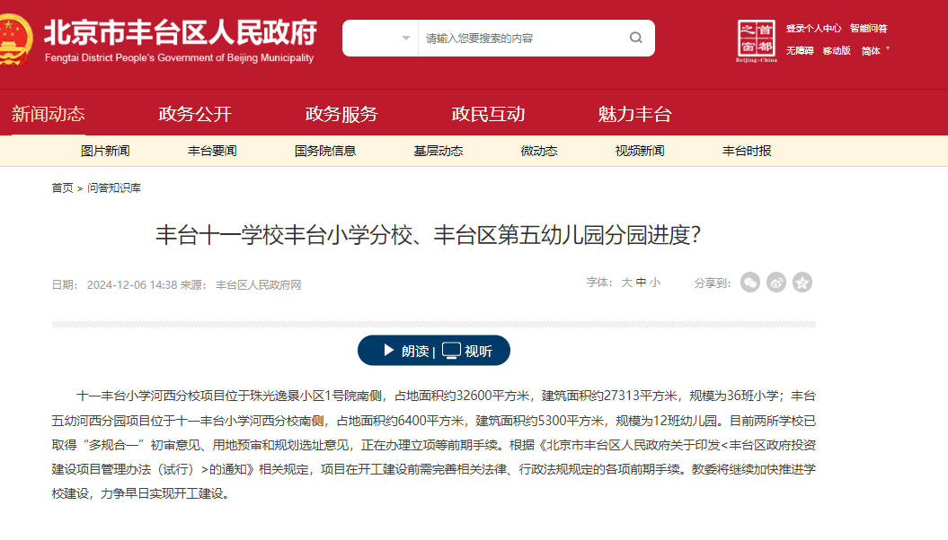Share the article to Weibo
Screen dimensions: 948x540
click(x=776, y=283)
